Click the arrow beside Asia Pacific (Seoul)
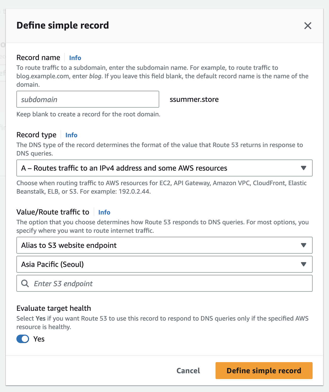Image resolution: width=329 pixels, height=392 pixels. [x=303, y=264]
